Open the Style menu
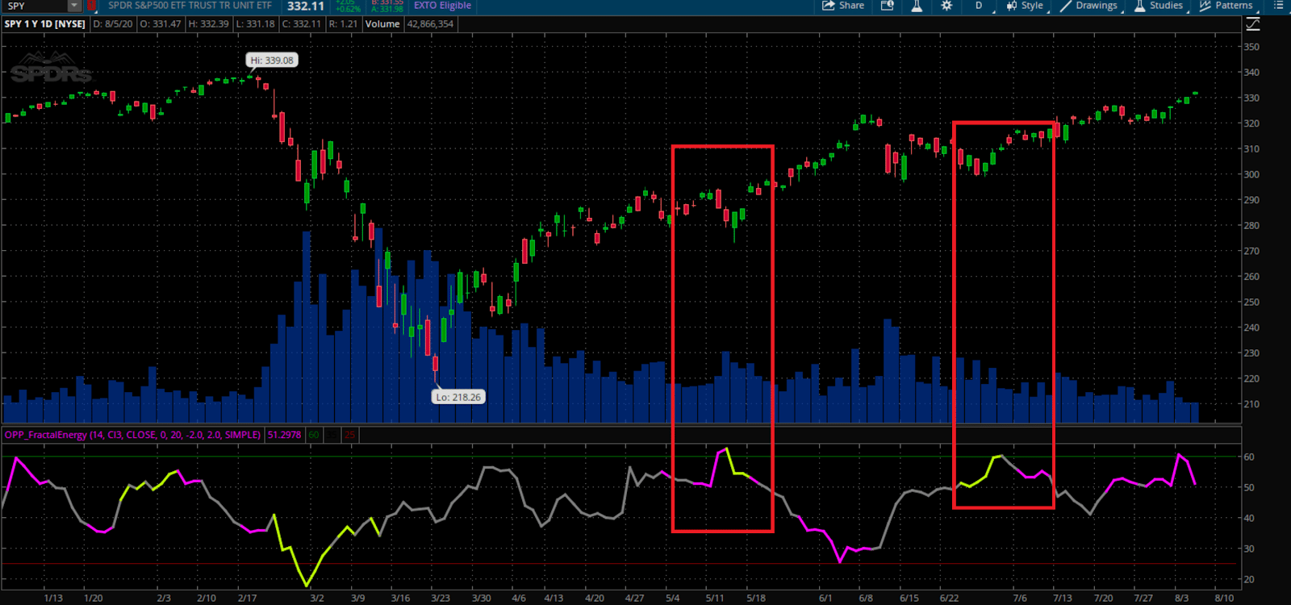The image size is (1291, 605). point(1025,6)
